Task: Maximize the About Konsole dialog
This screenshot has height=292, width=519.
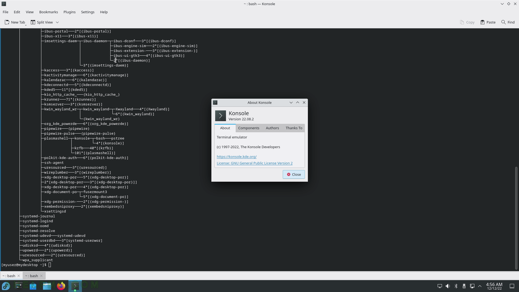Action: [x=298, y=102]
